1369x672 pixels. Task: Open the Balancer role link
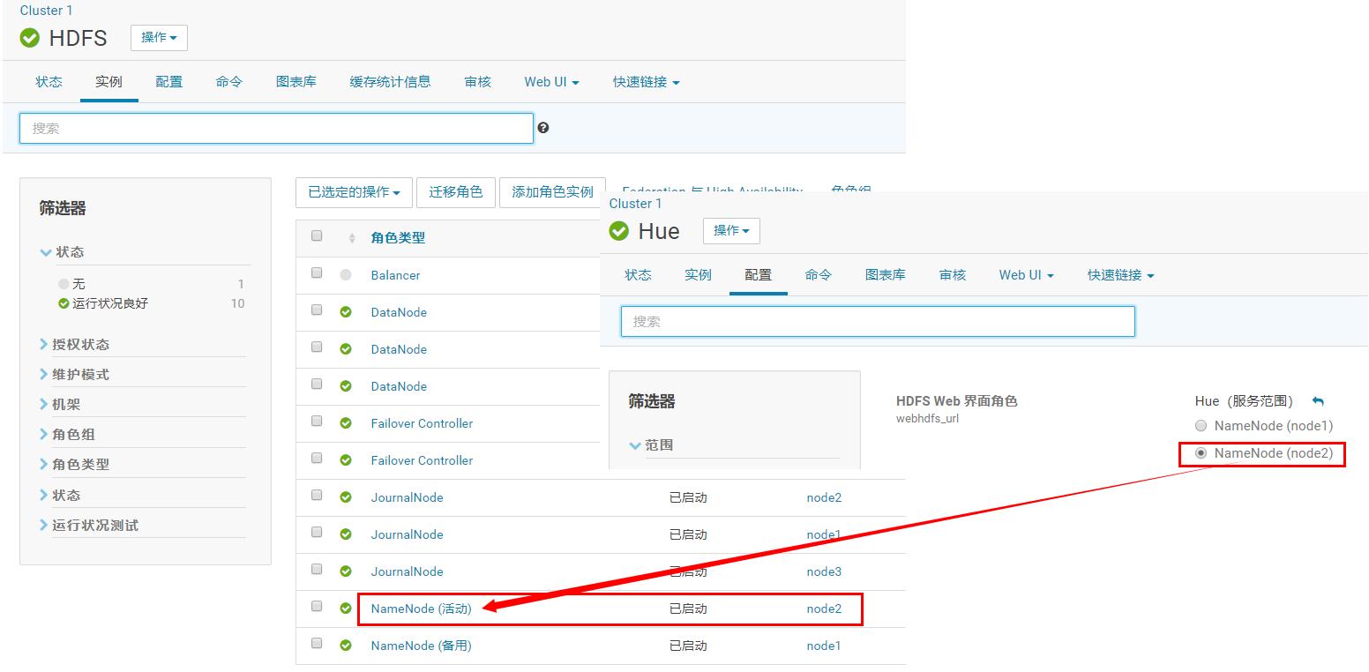coord(395,275)
